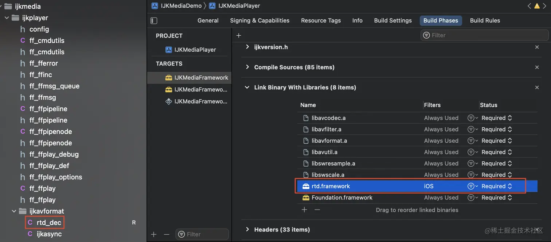
Task: Click the Filters column header
Action: [x=432, y=105]
